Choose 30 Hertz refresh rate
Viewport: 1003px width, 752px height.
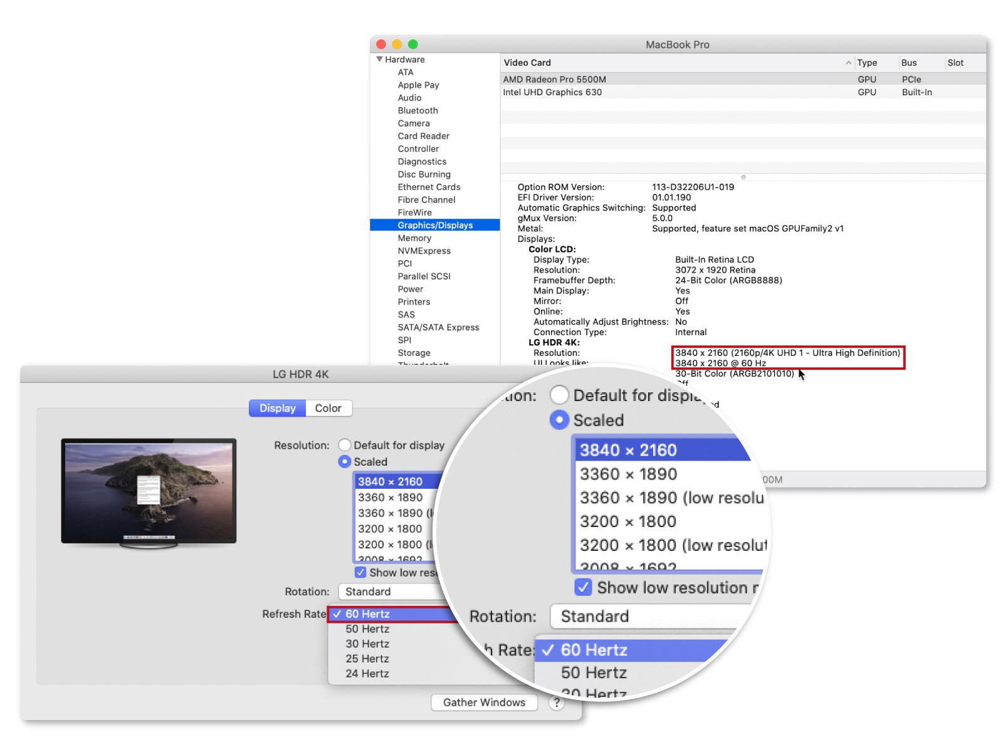point(367,644)
